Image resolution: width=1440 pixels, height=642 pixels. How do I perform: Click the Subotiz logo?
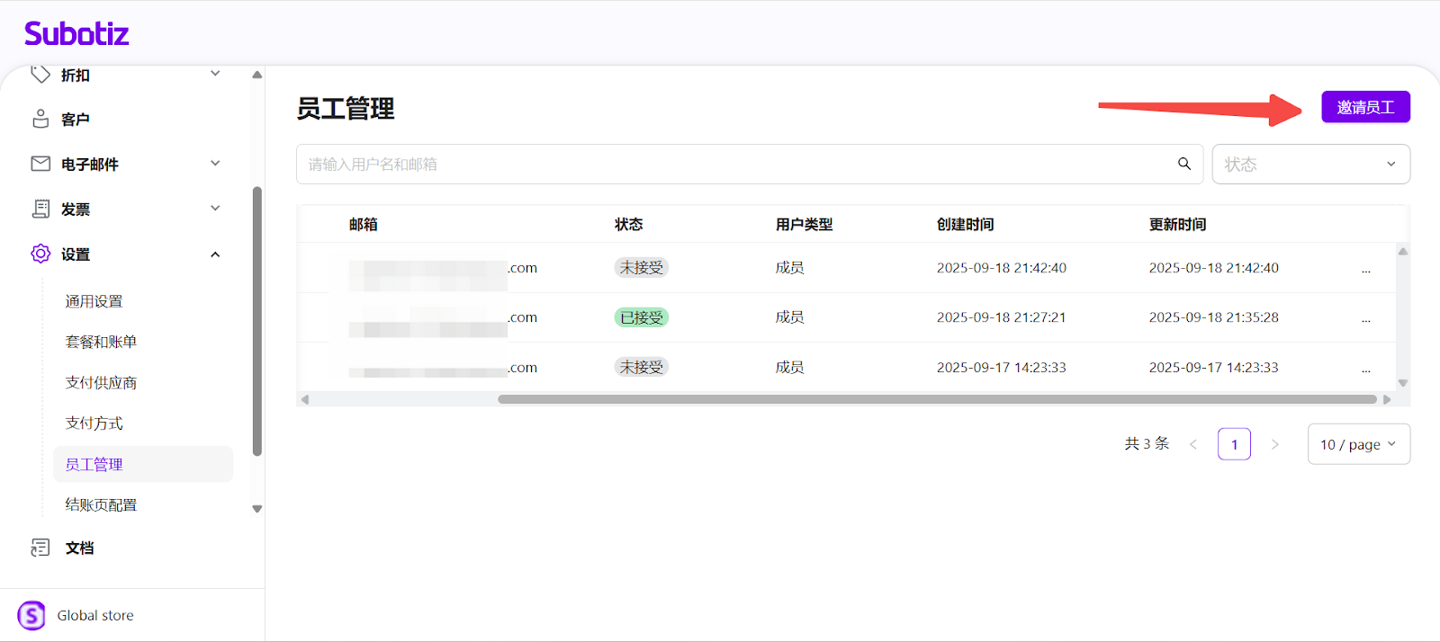(x=76, y=34)
